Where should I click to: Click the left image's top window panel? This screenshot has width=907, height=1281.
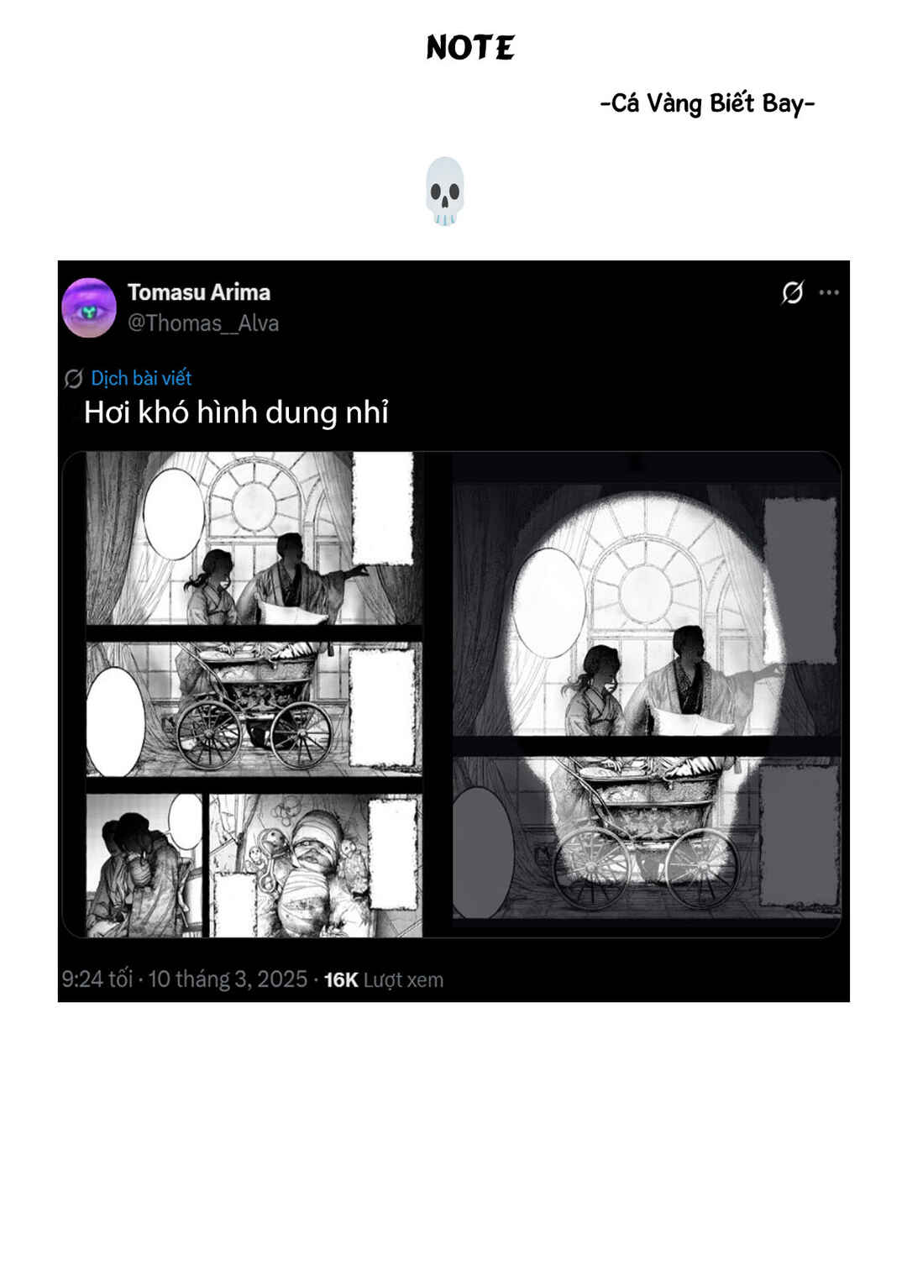(x=254, y=538)
